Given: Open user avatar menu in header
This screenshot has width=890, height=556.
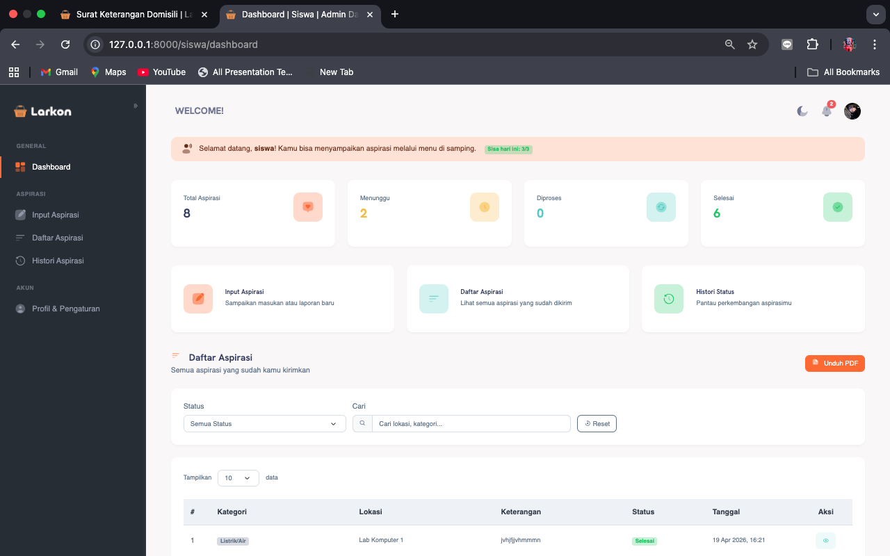Looking at the screenshot, I should coord(852,111).
